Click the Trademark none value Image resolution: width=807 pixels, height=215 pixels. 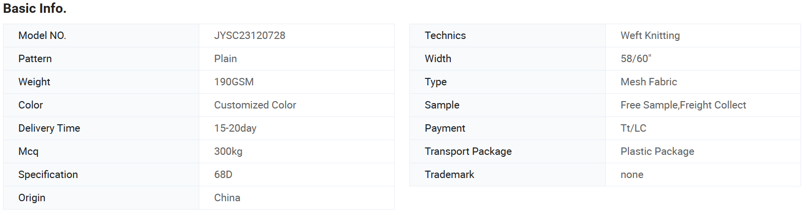(x=632, y=175)
